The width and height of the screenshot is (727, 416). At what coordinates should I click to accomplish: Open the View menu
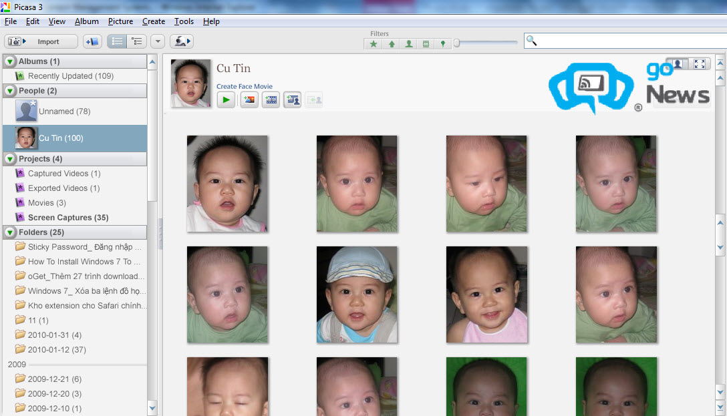57,21
